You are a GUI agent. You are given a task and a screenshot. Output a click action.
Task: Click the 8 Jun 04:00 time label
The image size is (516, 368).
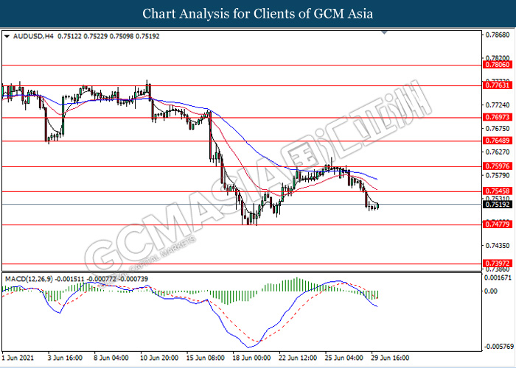[111, 358]
